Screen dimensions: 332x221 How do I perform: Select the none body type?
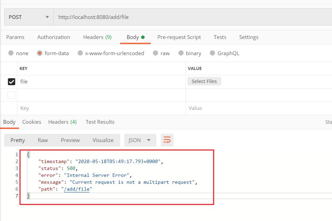tap(11, 53)
